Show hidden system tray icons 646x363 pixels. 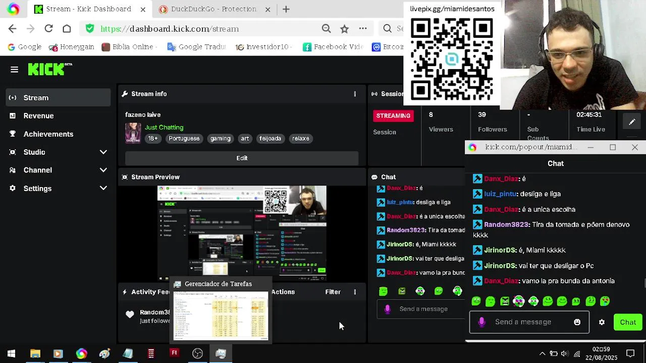pos(542,353)
